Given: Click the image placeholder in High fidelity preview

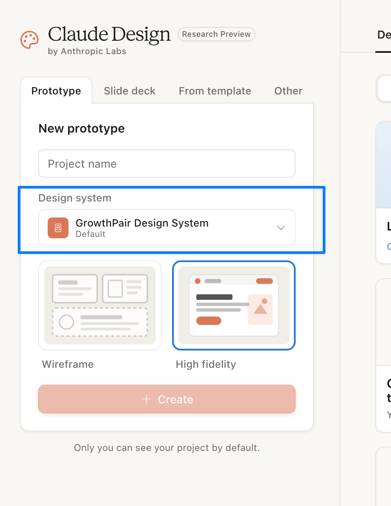Looking at the screenshot, I should pyautogui.click(x=260, y=309).
